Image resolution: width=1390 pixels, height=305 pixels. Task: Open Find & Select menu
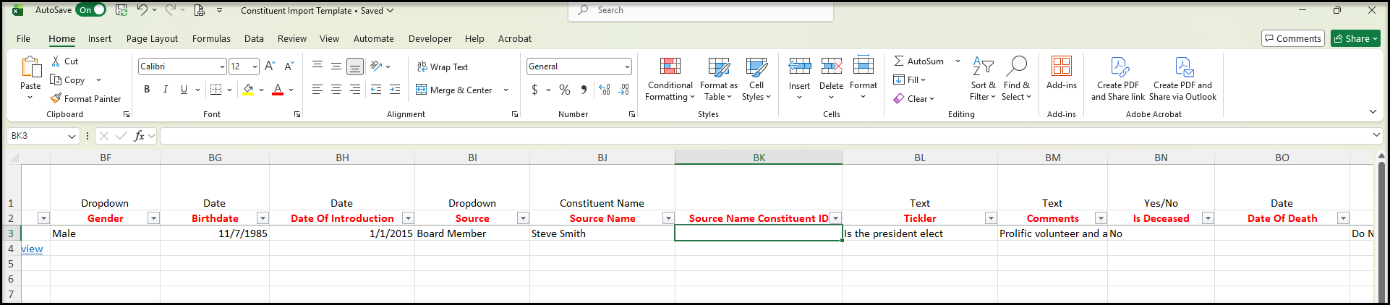[1016, 78]
